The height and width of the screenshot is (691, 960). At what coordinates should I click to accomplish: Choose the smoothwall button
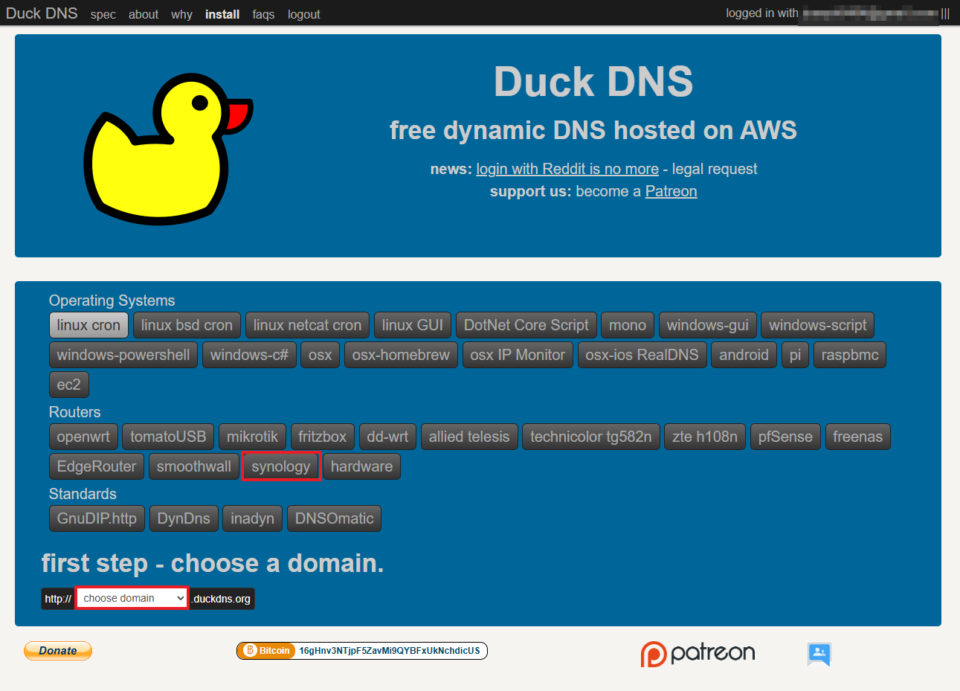tap(194, 466)
